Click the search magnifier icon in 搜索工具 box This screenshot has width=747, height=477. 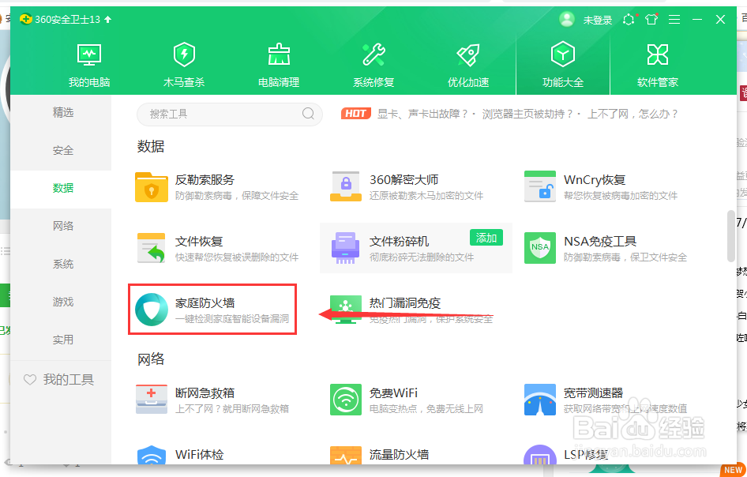pyautogui.click(x=308, y=114)
